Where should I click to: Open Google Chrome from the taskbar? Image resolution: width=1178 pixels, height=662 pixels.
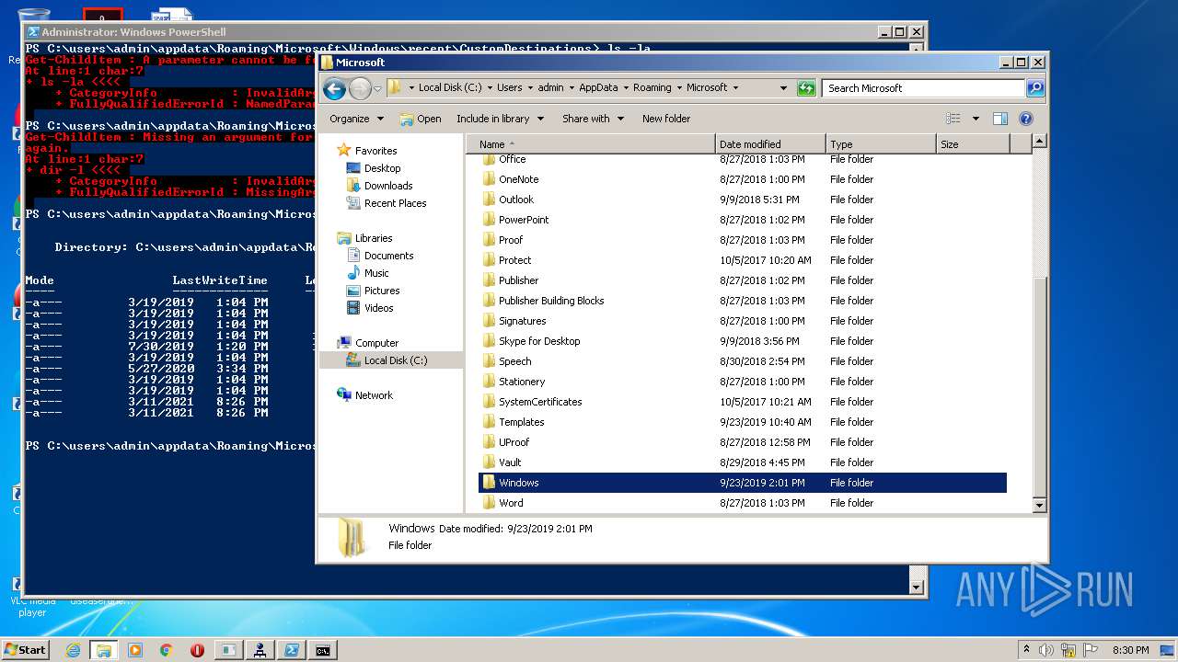pos(166,650)
